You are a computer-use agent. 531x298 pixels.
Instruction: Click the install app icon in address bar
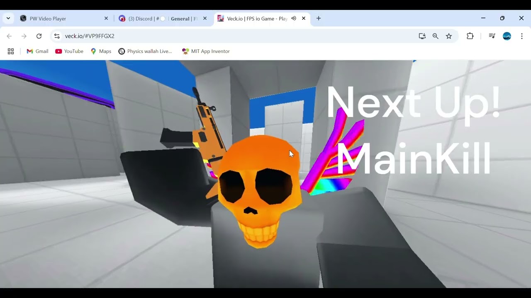tap(422, 36)
